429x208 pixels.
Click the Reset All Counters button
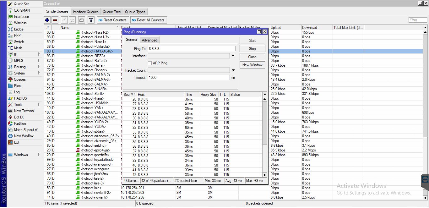(x=148, y=20)
